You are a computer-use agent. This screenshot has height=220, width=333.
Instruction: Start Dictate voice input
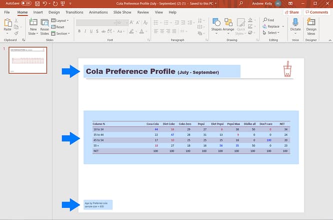295,25
